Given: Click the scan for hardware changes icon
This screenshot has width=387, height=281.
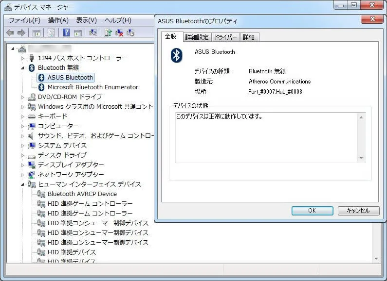Looking at the screenshot, I should (x=93, y=33).
